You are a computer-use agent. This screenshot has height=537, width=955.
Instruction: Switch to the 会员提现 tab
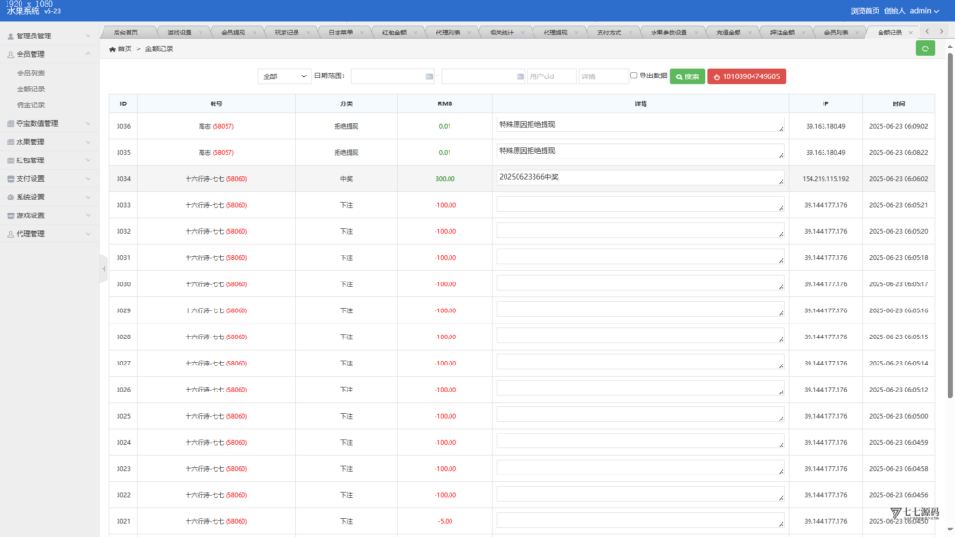pyautogui.click(x=232, y=33)
